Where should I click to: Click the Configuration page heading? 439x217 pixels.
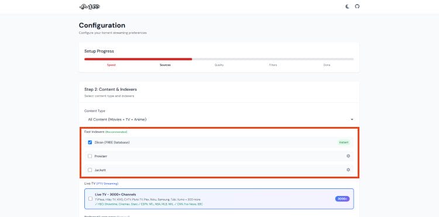click(x=102, y=26)
